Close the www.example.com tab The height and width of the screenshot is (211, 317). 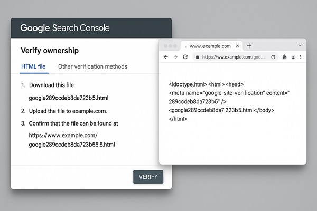[x=238, y=46]
